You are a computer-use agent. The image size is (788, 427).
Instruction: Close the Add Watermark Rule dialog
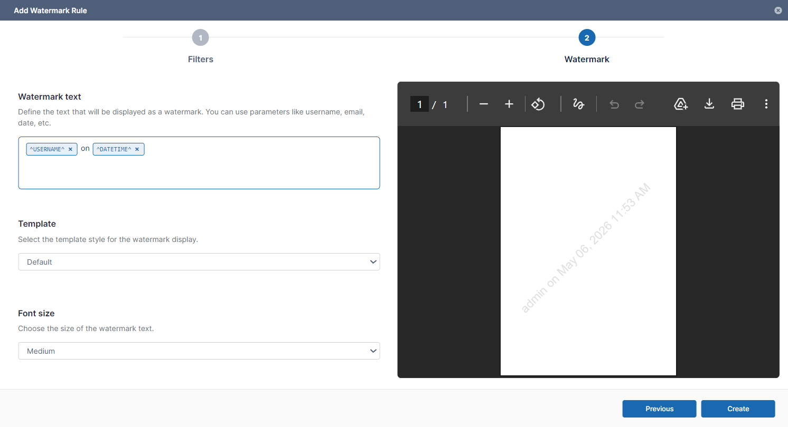pyautogui.click(x=778, y=11)
